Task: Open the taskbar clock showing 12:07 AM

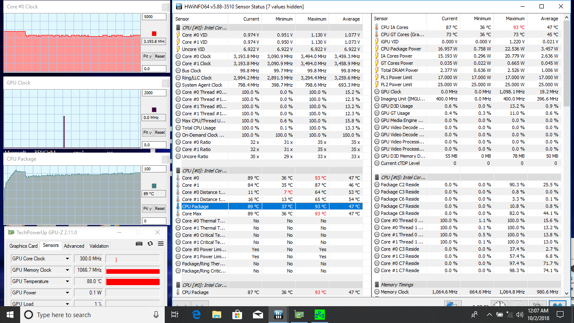Action: 538,315
